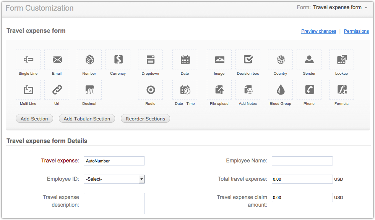Select the Radio field icon
The width and height of the screenshot is (375, 220).
[x=151, y=90]
